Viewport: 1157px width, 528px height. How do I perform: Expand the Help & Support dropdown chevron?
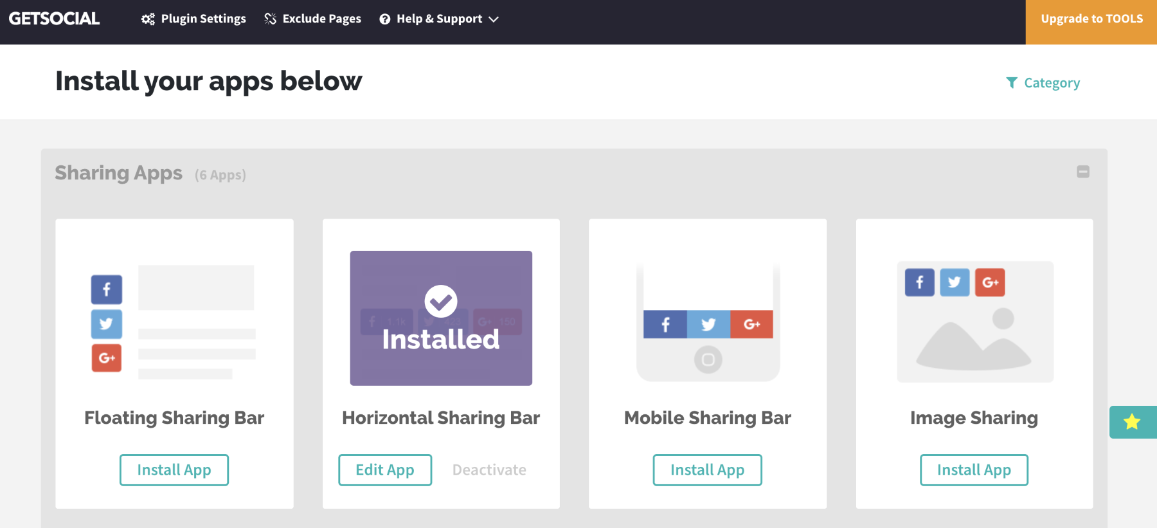(494, 20)
